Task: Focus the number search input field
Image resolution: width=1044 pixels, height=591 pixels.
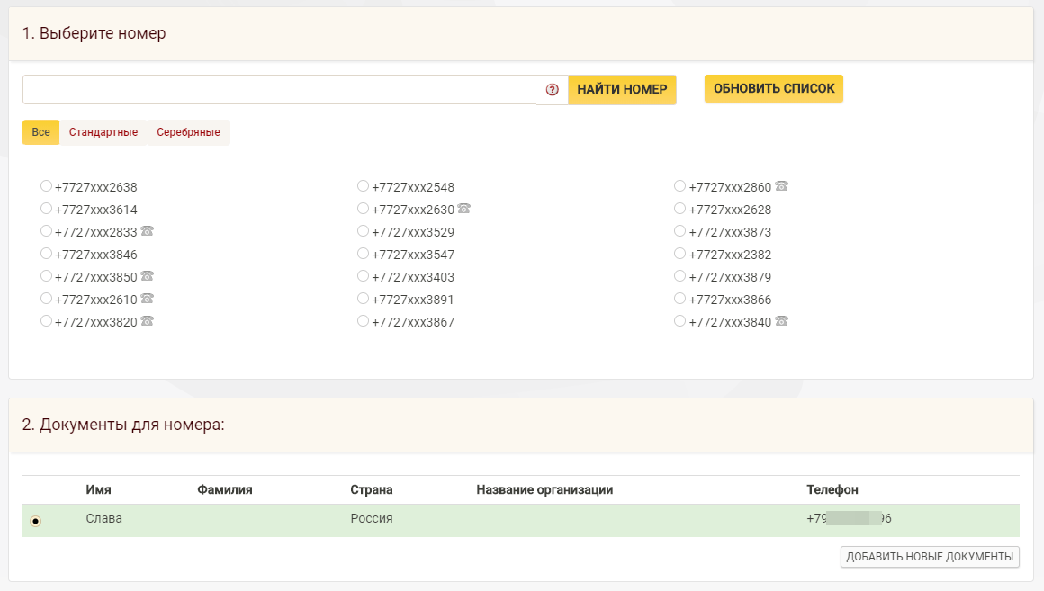Action: (280, 89)
